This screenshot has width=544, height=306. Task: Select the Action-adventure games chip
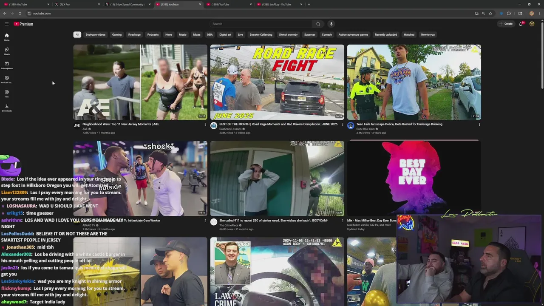coord(353,34)
